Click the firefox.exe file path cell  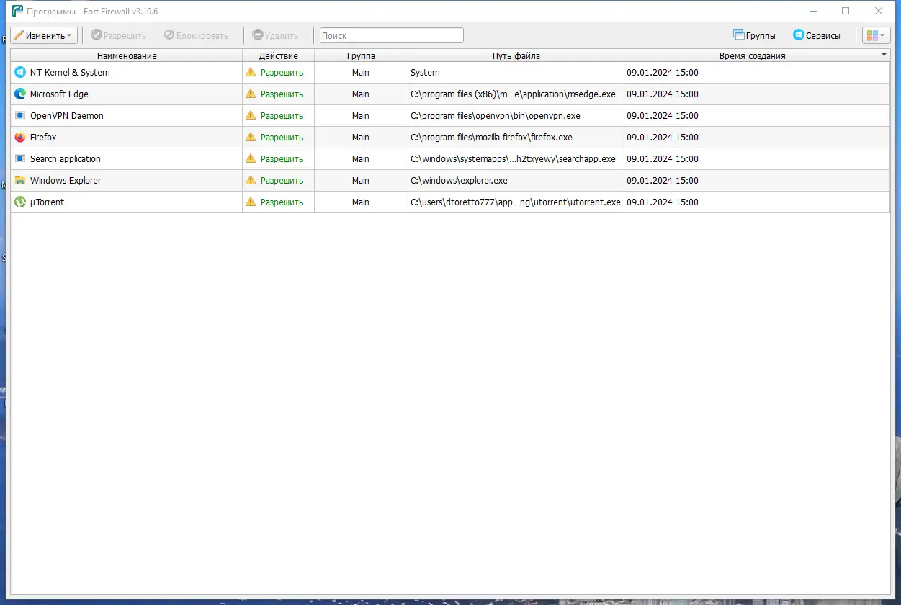click(x=516, y=138)
